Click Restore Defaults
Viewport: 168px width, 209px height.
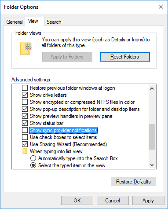(133, 182)
